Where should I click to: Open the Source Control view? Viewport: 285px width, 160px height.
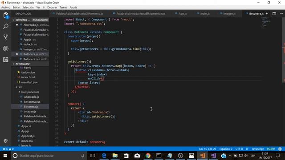(6, 37)
